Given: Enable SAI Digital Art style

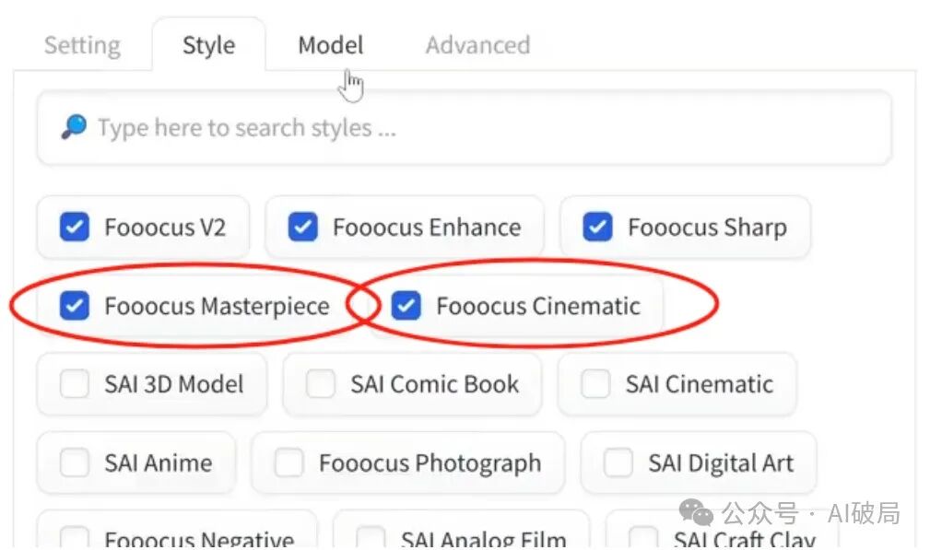Looking at the screenshot, I should coord(618,462).
